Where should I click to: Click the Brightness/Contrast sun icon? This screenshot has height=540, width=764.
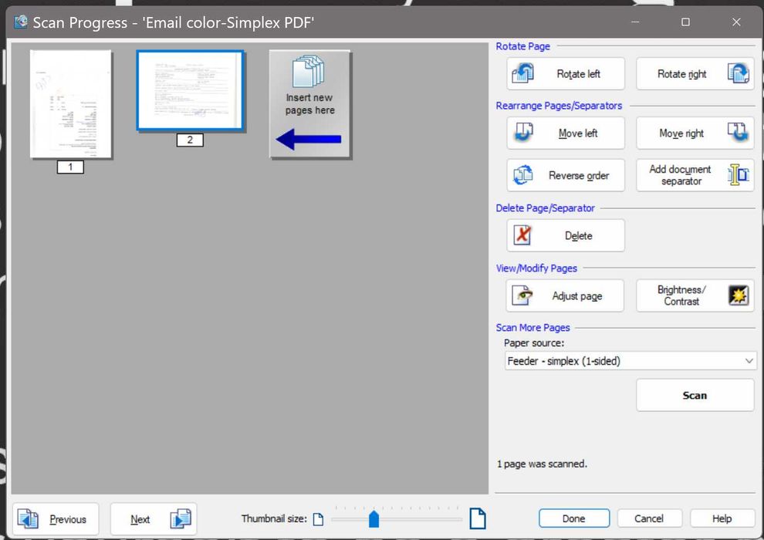click(739, 295)
